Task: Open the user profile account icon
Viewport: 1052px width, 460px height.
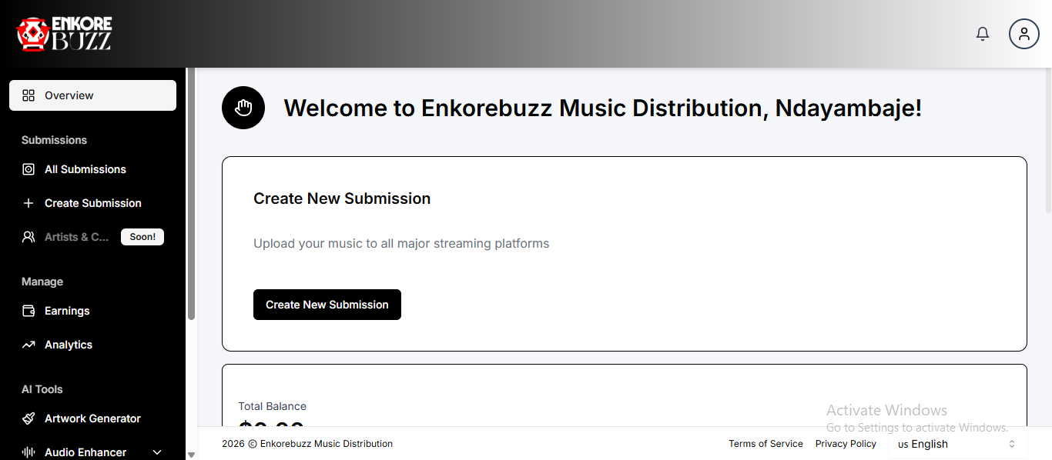Action: (1024, 33)
